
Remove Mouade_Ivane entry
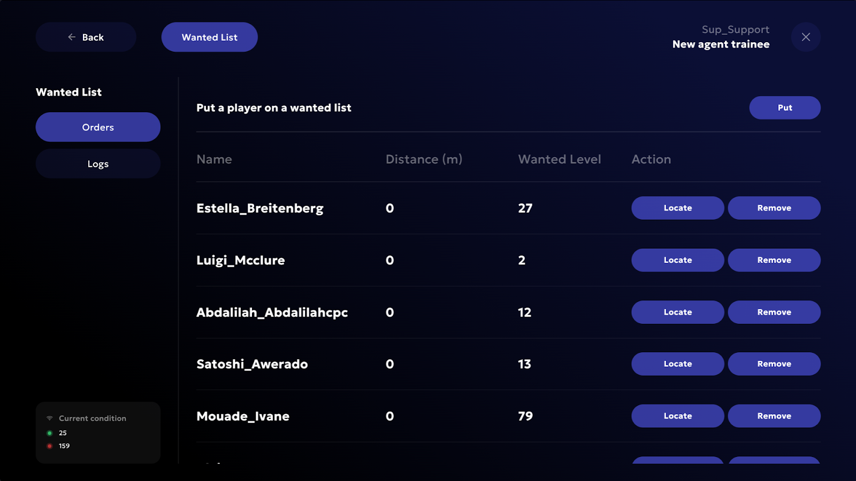(x=774, y=416)
